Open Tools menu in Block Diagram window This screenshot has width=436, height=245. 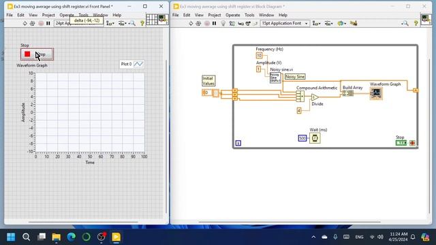click(249, 15)
